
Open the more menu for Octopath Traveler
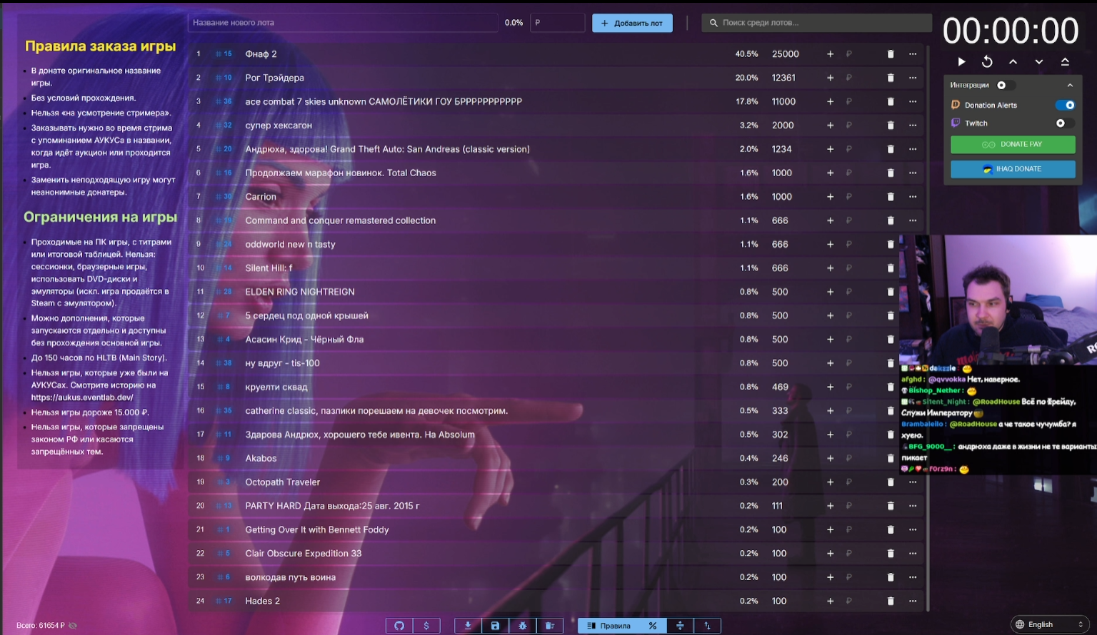[x=913, y=482]
